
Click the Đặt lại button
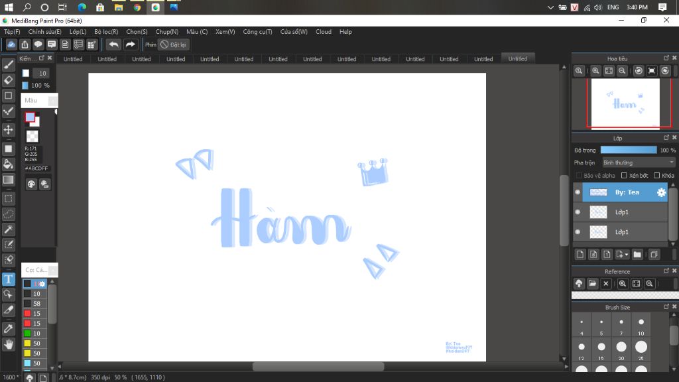pos(173,44)
